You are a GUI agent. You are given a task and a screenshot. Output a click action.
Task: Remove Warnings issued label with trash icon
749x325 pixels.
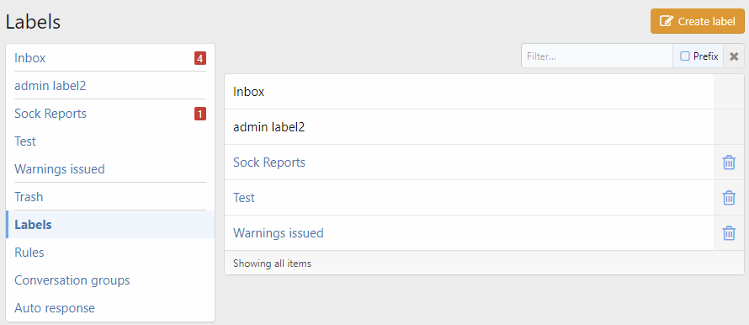(729, 232)
